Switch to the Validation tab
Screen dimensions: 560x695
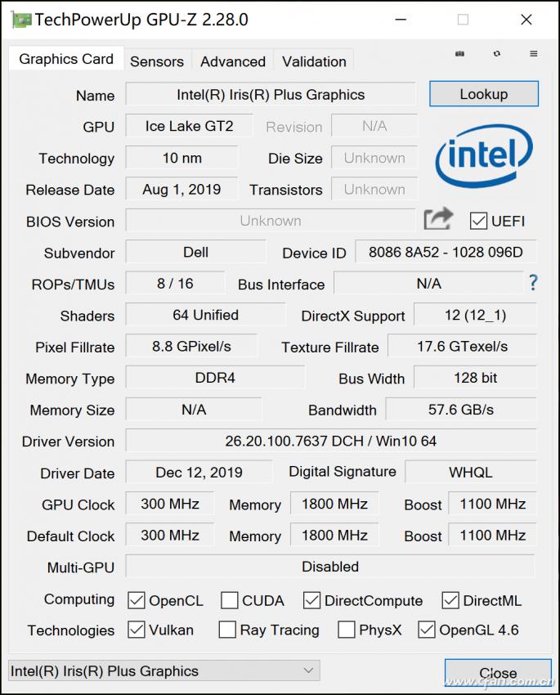pos(313,61)
